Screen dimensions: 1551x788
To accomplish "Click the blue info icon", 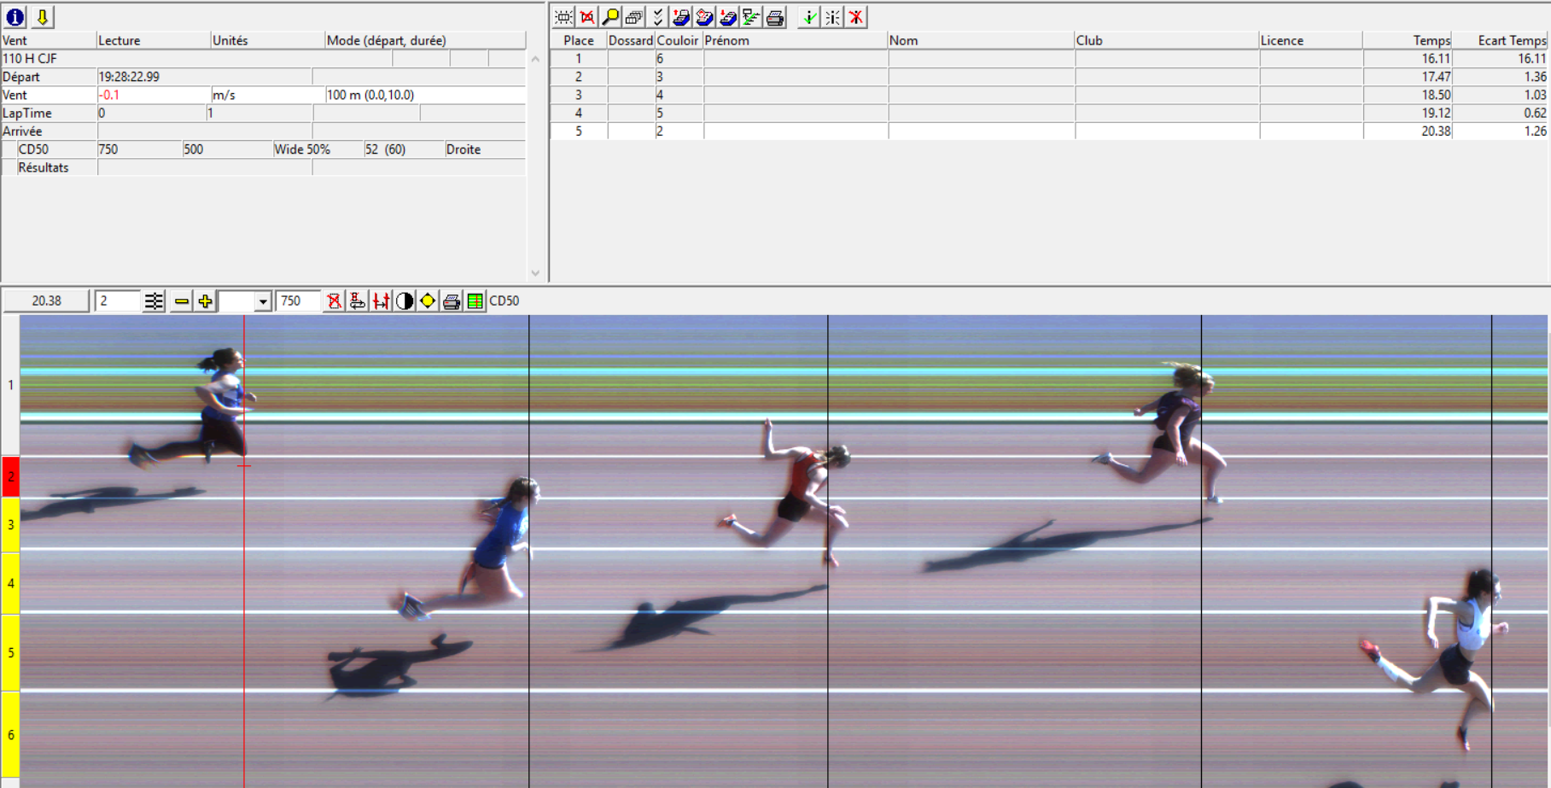I will pyautogui.click(x=15, y=17).
